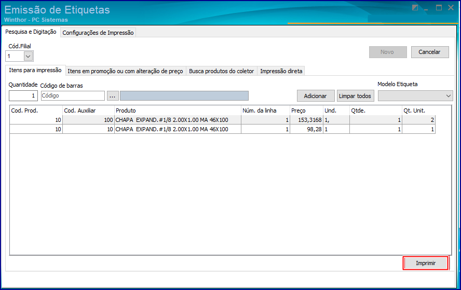Select CHAPA EXPAND product in 153,3168 row

pos(178,120)
